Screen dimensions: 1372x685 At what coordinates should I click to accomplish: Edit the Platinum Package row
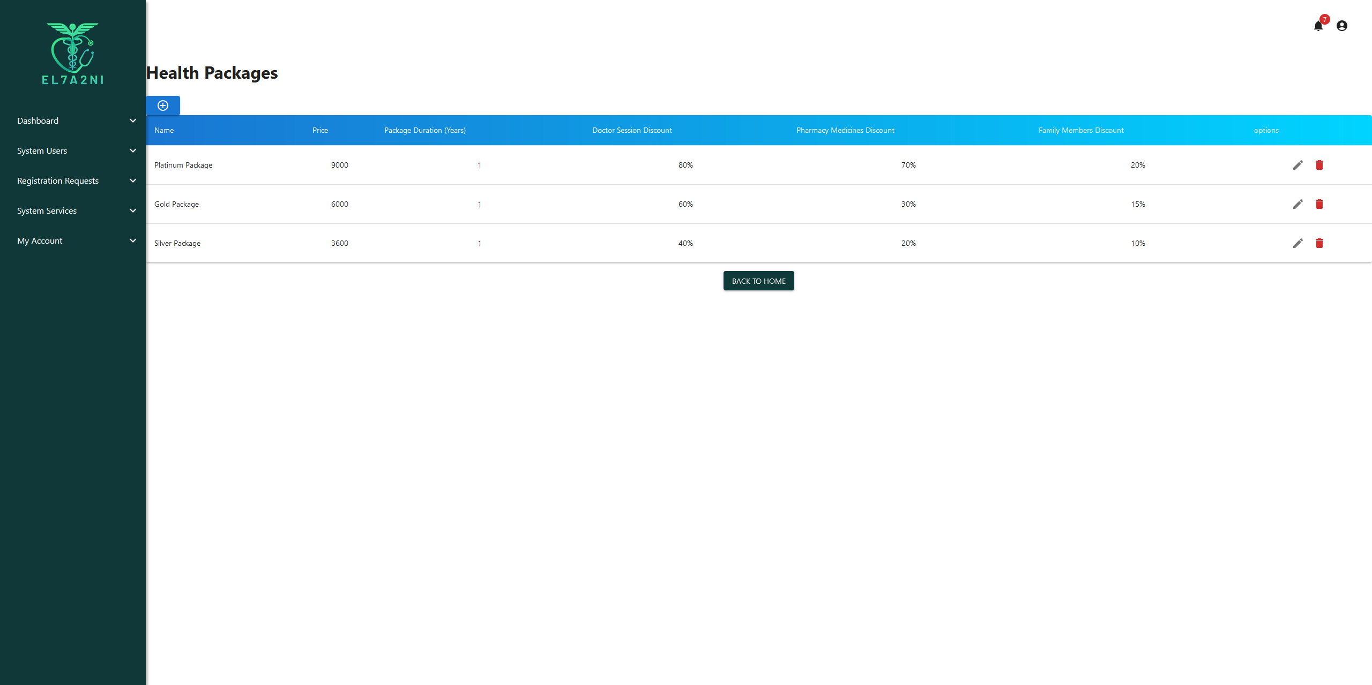[1298, 165]
